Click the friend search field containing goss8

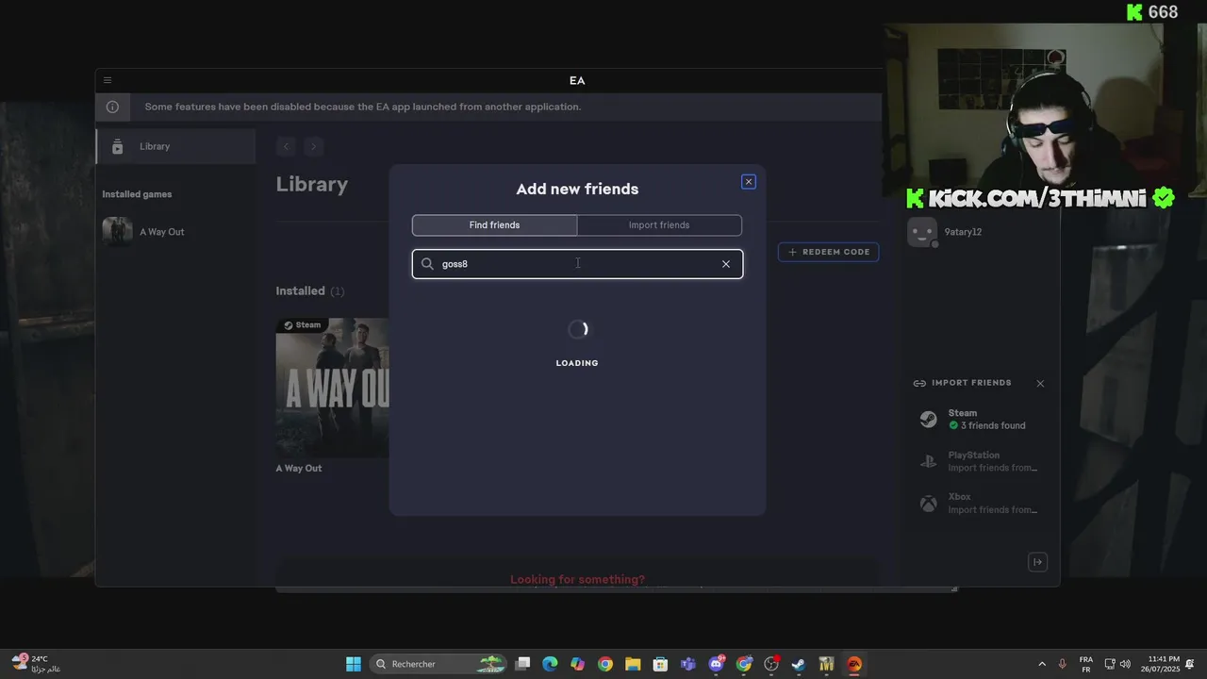click(577, 264)
